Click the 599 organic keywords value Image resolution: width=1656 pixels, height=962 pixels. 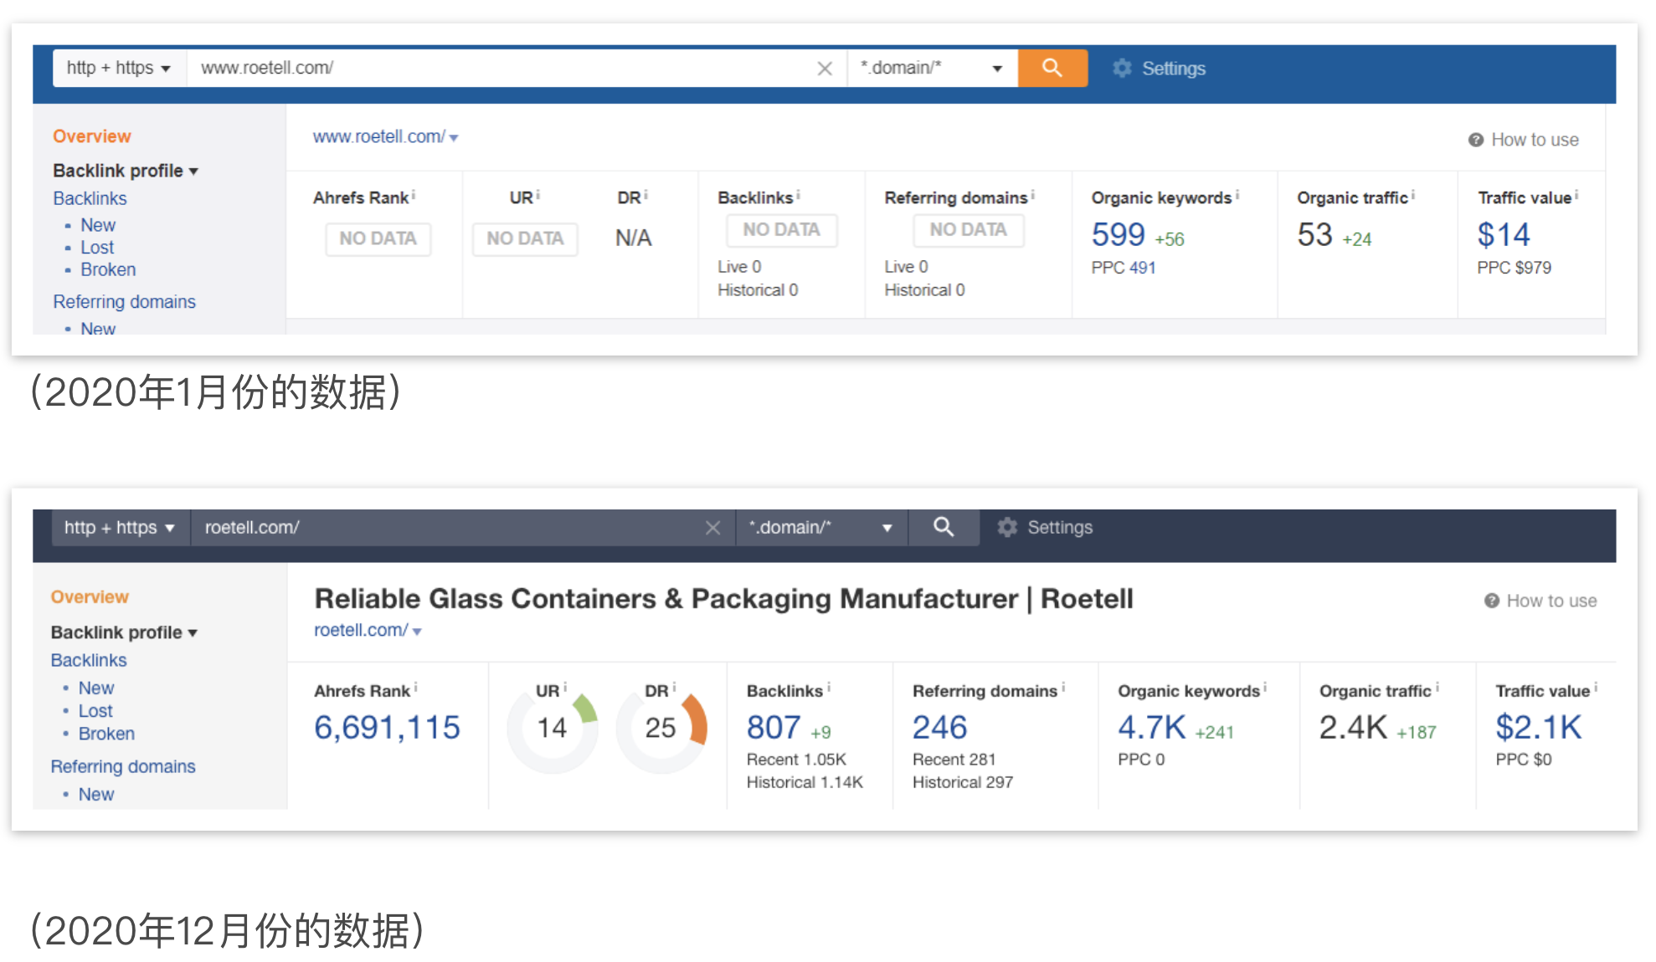[x=1118, y=234]
